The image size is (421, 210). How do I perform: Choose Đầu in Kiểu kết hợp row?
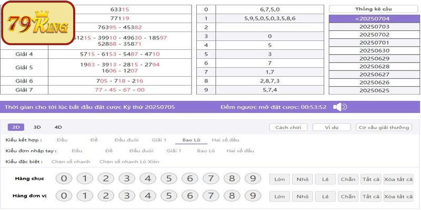pyautogui.click(x=62, y=140)
